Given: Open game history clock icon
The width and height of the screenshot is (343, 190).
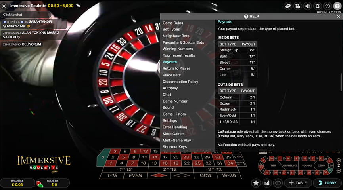Looking at the screenshot, I should click(x=327, y=6).
